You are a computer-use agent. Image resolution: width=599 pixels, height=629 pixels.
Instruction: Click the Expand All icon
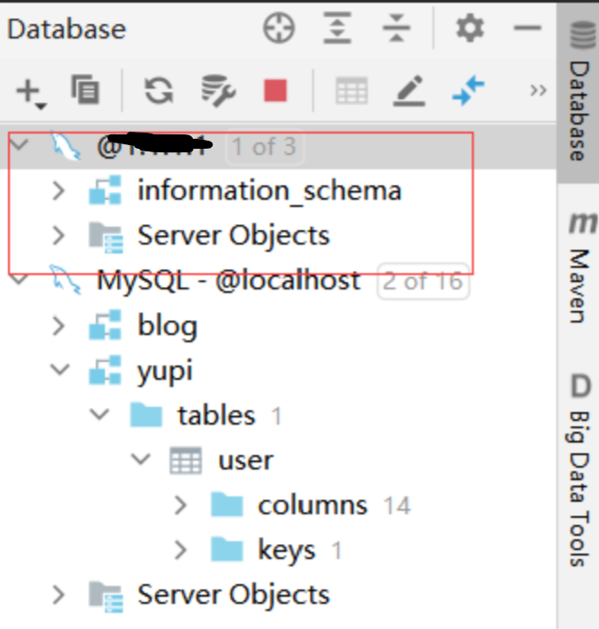(337, 29)
